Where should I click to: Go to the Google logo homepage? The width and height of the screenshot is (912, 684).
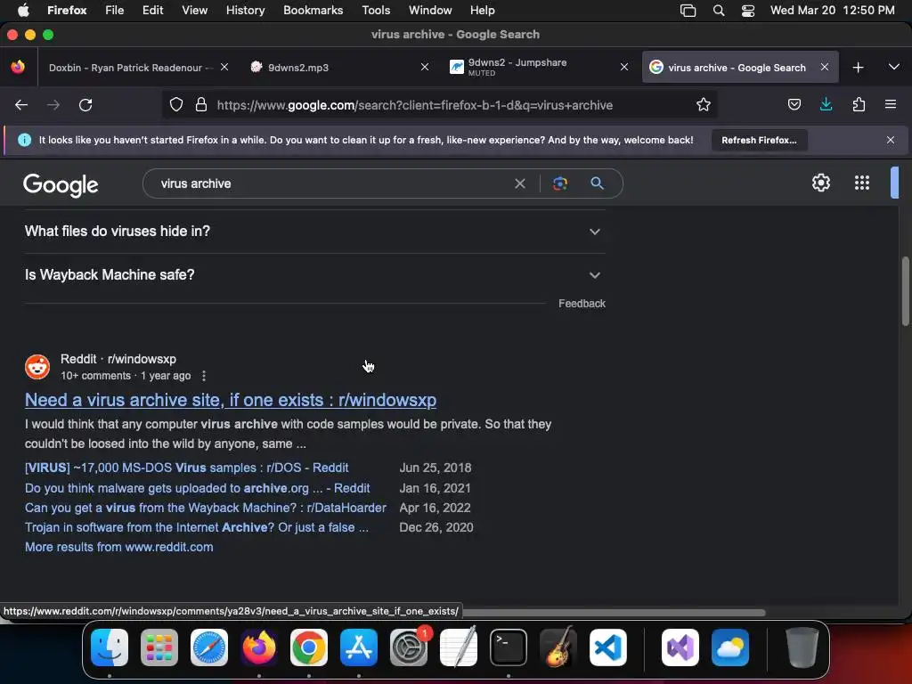point(61,185)
